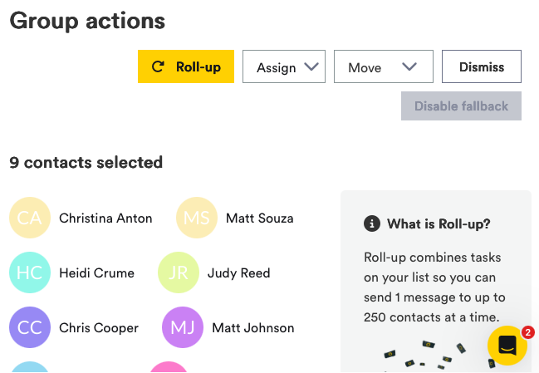
Task: Open the Assign dropdown
Action: pos(284,66)
